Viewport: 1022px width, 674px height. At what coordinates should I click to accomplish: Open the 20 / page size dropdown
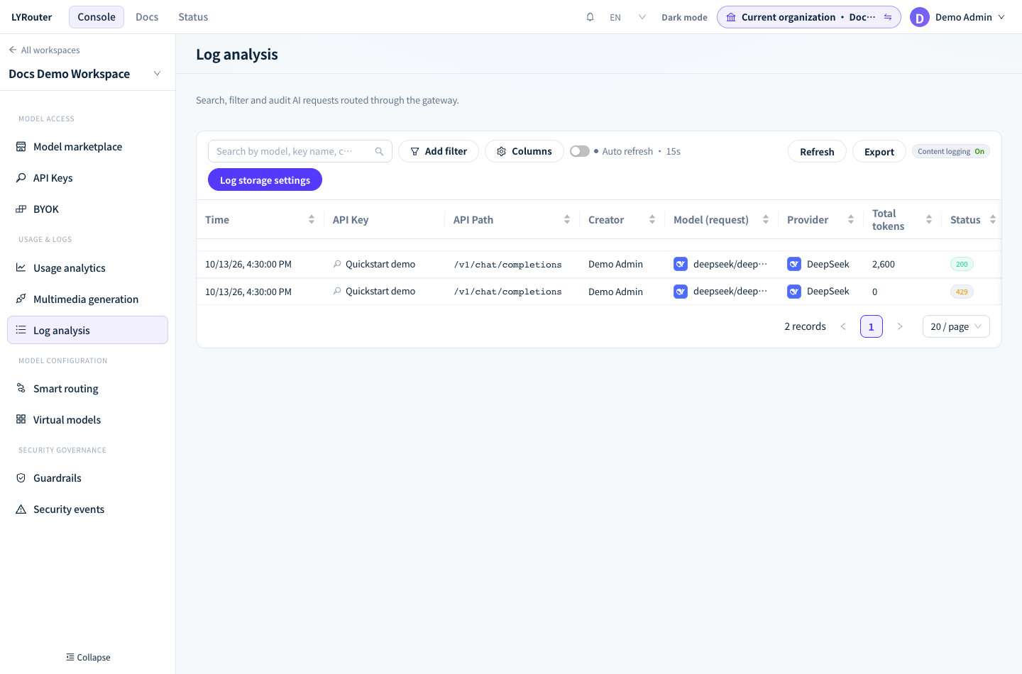(x=956, y=326)
